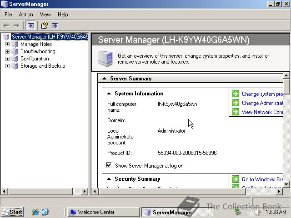Click the details pane scroll left arrow
291x218 pixels.
(95, 192)
